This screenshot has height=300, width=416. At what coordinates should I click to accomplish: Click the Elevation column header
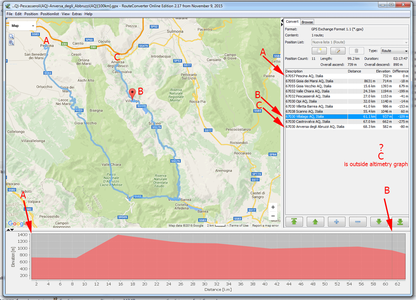click(x=384, y=71)
